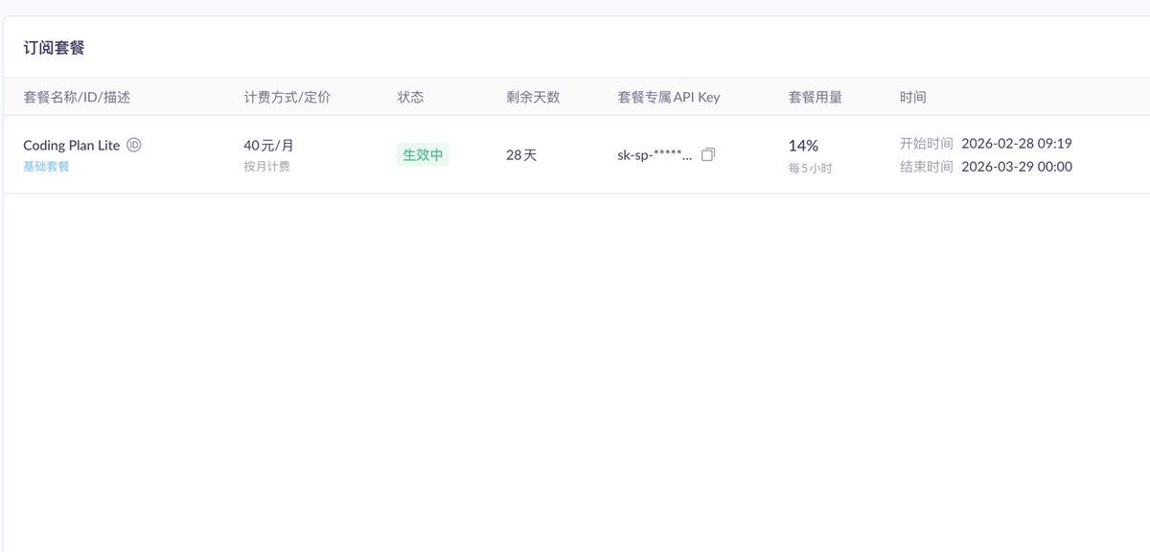The height and width of the screenshot is (552, 1150).
Task: Select the 开始时间 start date 2026-02-28
Action: pyautogui.click(x=1017, y=143)
